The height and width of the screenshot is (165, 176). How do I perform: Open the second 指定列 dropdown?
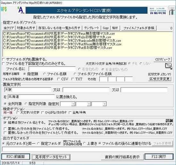click(89, 104)
